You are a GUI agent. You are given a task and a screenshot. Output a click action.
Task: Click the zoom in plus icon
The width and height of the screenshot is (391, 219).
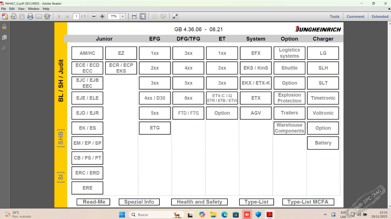(102, 17)
